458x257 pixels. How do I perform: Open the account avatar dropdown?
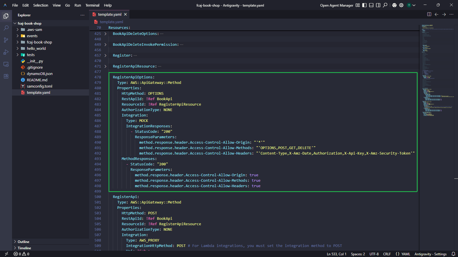coord(411,5)
